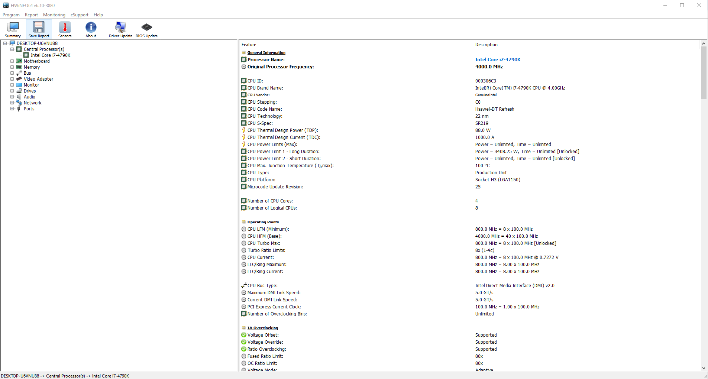This screenshot has height=379, width=708.
Task: Open the eSupport menu
Action: tap(80, 15)
